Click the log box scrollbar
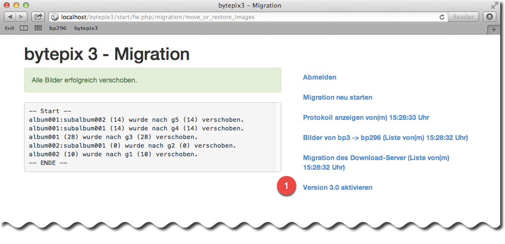 (277, 137)
